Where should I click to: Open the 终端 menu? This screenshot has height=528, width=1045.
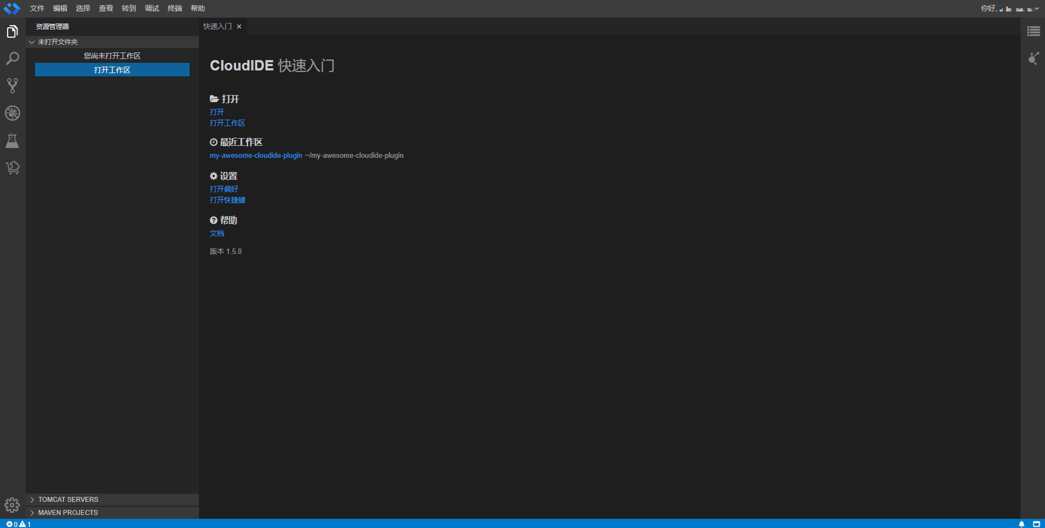coord(174,8)
